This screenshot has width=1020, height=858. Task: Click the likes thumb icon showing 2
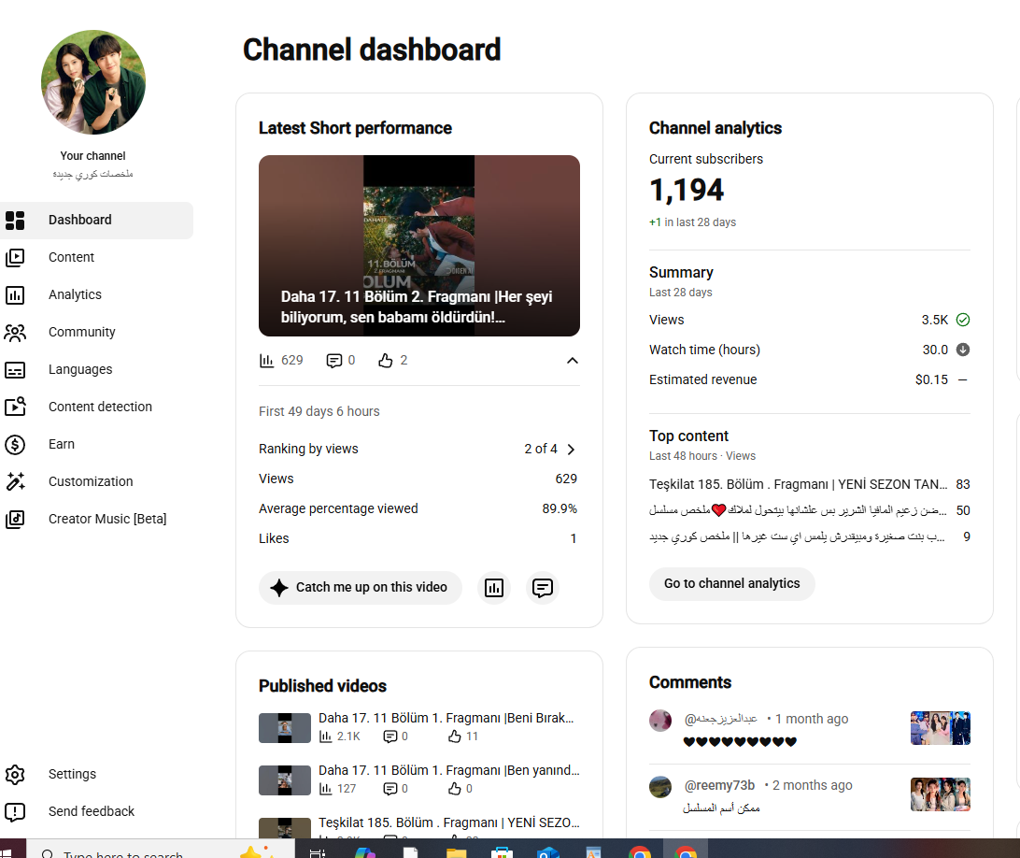(x=386, y=361)
